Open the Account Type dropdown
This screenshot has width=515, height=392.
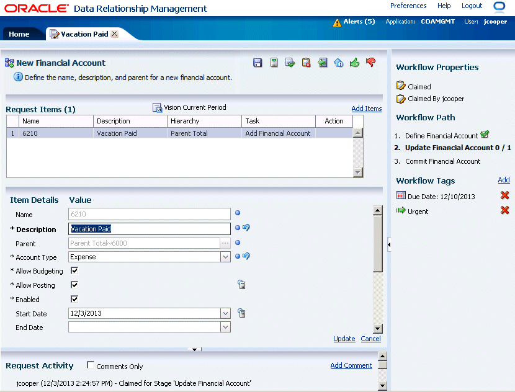(225, 257)
